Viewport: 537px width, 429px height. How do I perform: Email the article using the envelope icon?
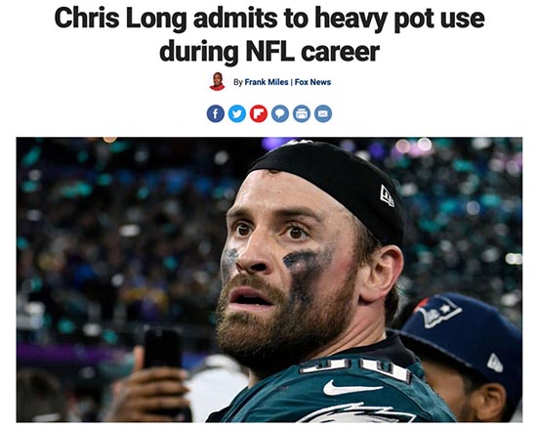tap(323, 113)
